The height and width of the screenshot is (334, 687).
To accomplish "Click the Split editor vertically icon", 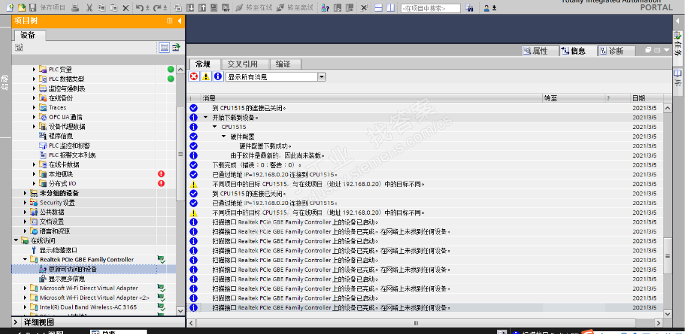I will point(390,7).
